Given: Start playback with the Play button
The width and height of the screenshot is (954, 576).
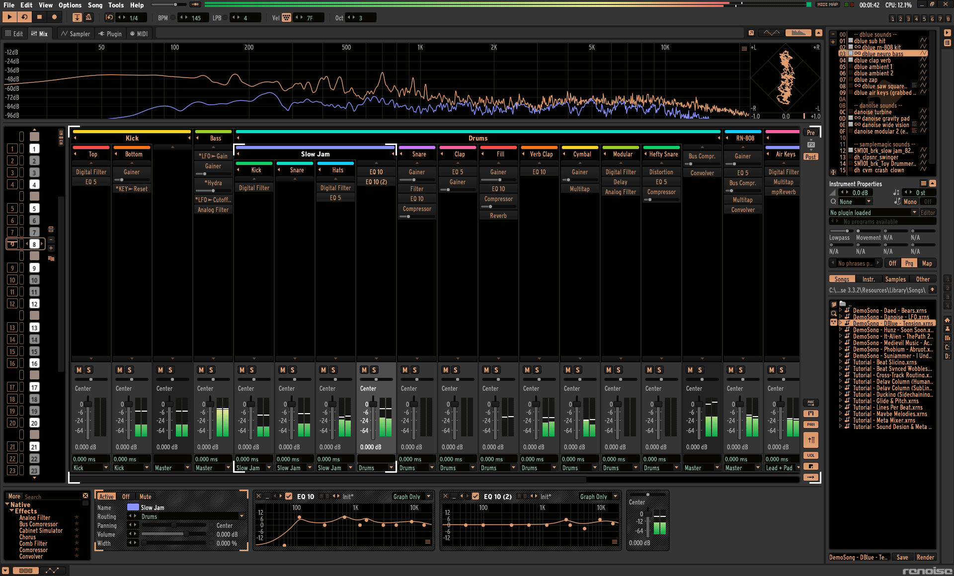Looking at the screenshot, I should pos(9,17).
